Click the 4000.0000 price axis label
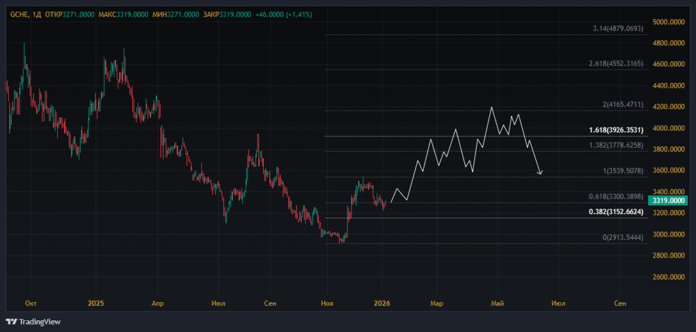Screen dimensions: 696x332 668,128
